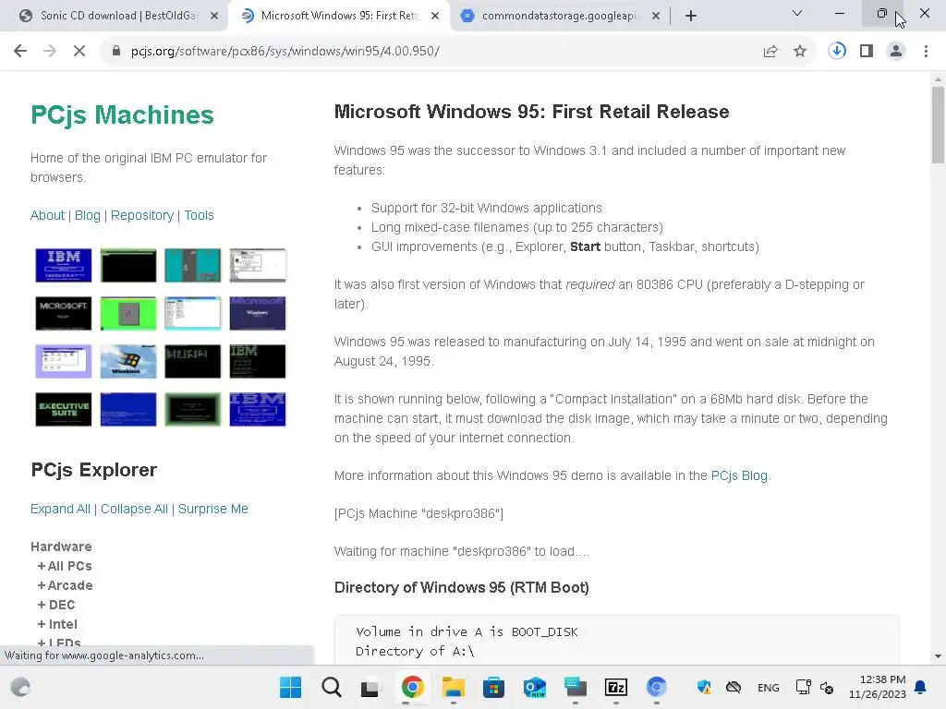Open PCjs Machines home title
Viewport: 946px width, 709px height.
(x=123, y=114)
